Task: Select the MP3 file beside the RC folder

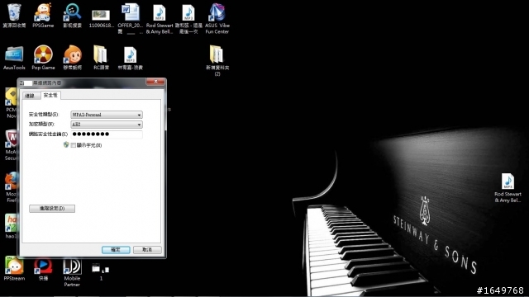Action: [131, 58]
